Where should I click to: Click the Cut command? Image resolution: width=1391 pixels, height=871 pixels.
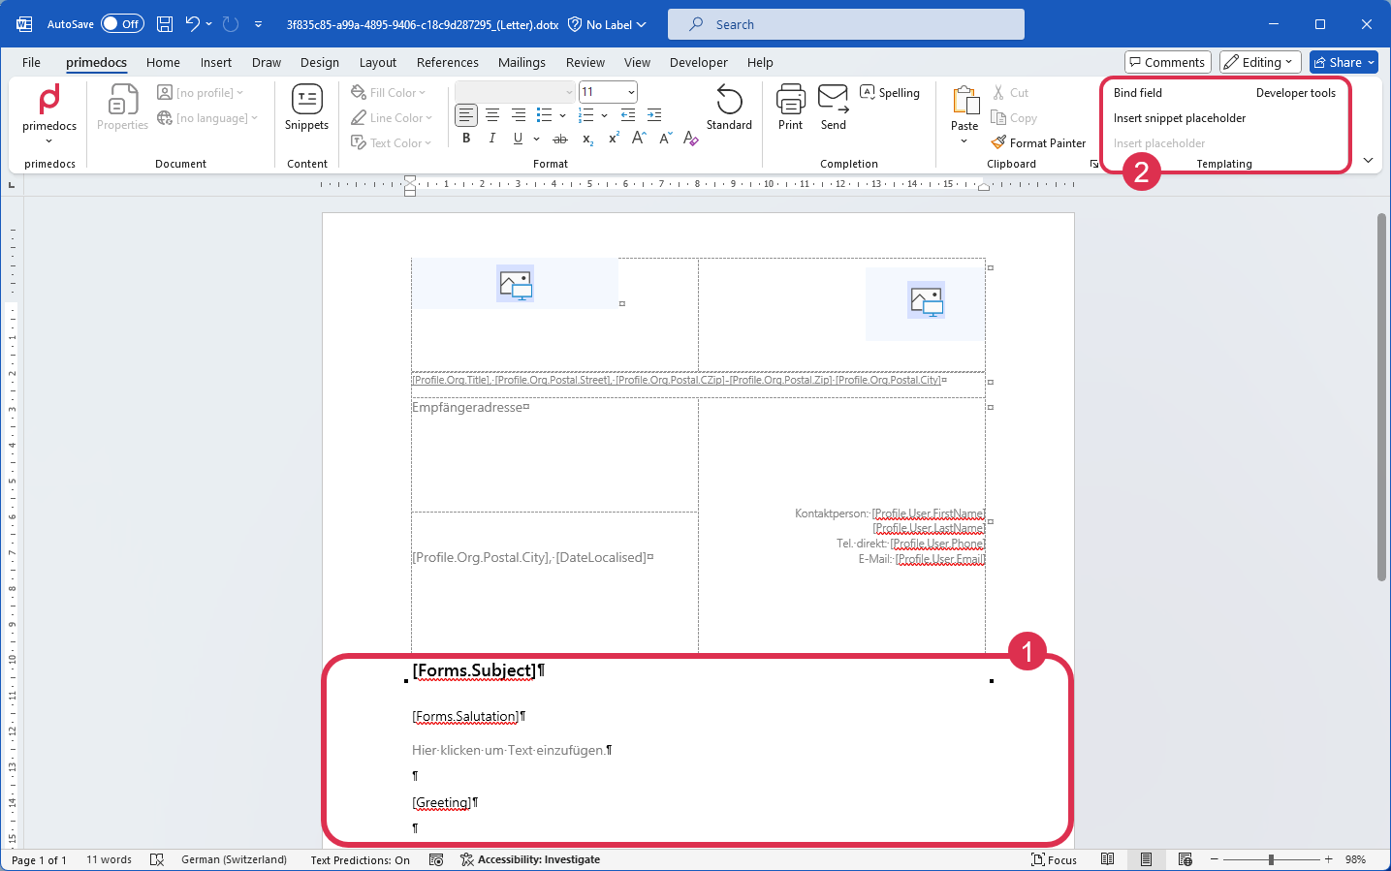[x=1010, y=93]
